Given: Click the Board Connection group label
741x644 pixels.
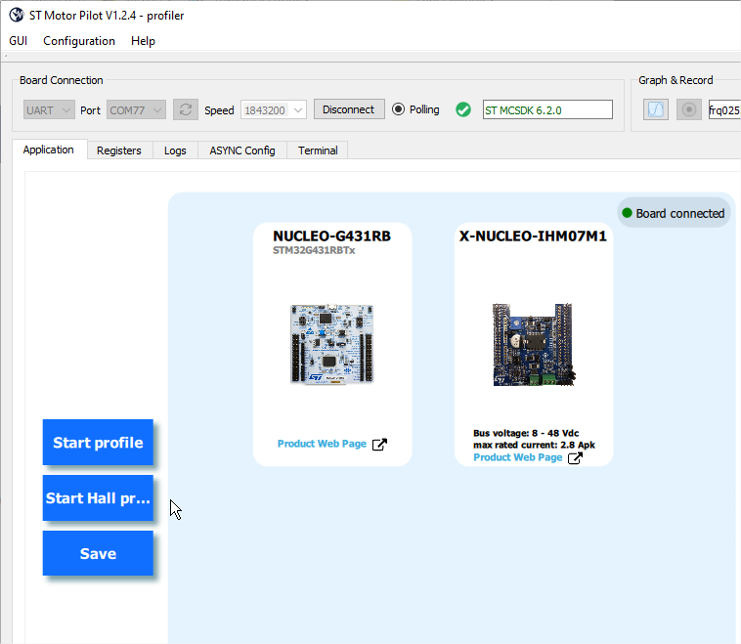Looking at the screenshot, I should click(x=61, y=80).
